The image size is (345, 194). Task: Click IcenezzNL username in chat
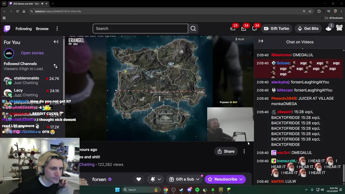pyautogui.click(x=287, y=161)
